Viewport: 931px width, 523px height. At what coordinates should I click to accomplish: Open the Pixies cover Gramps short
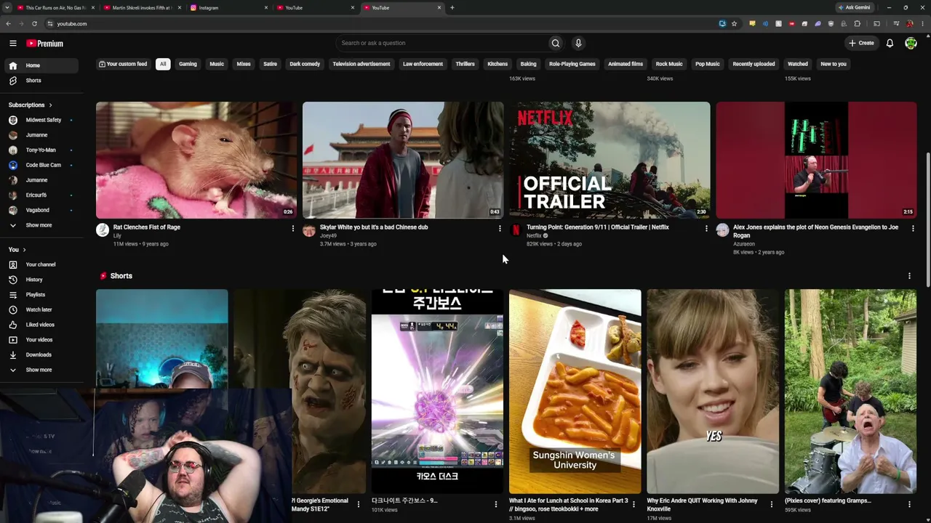point(850,392)
